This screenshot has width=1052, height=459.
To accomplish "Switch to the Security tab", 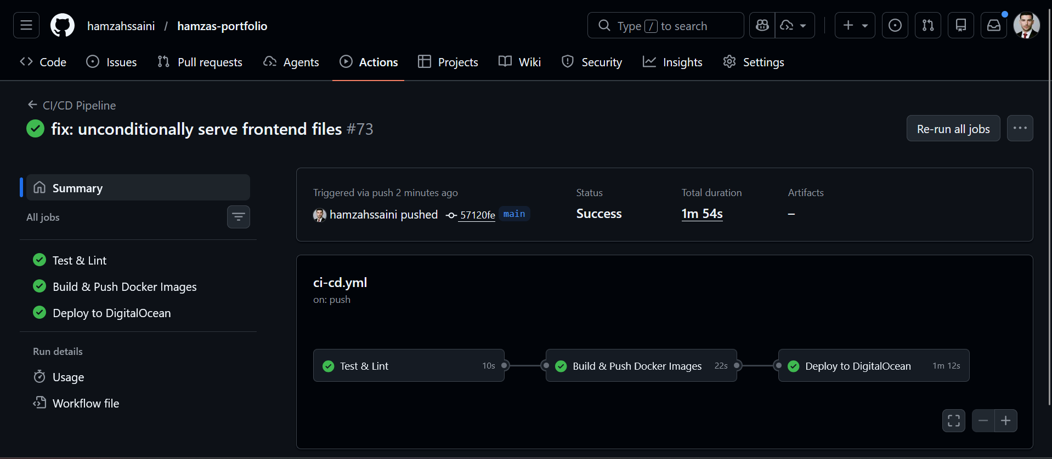I will pyautogui.click(x=592, y=62).
